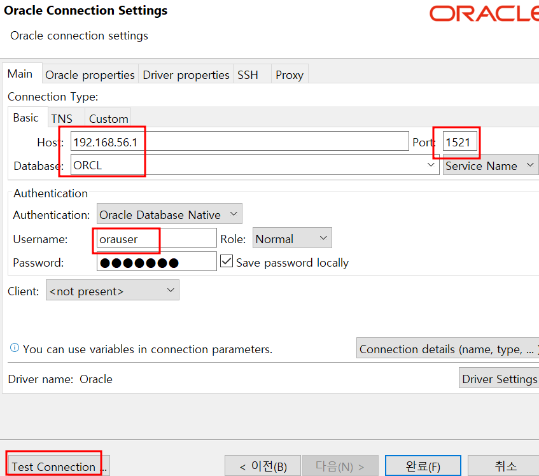Click Test Connection button
Image resolution: width=539 pixels, height=476 pixels.
[x=59, y=466]
